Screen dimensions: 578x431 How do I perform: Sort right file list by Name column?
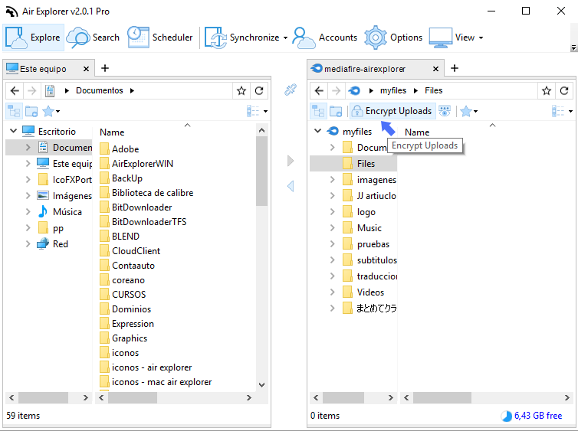(417, 132)
